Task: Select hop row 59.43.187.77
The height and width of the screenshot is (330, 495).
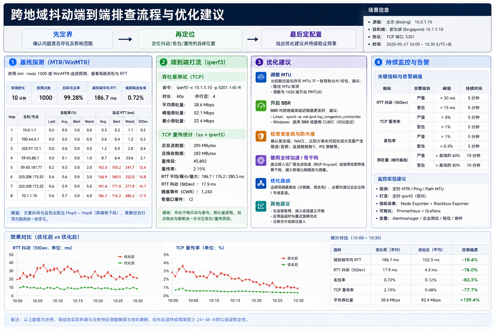Action: tap(78, 168)
